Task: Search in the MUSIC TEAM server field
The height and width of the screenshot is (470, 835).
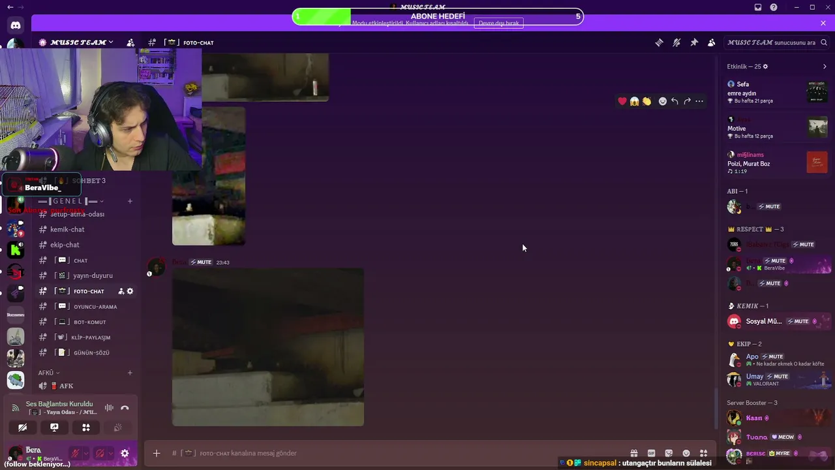Action: click(x=777, y=42)
